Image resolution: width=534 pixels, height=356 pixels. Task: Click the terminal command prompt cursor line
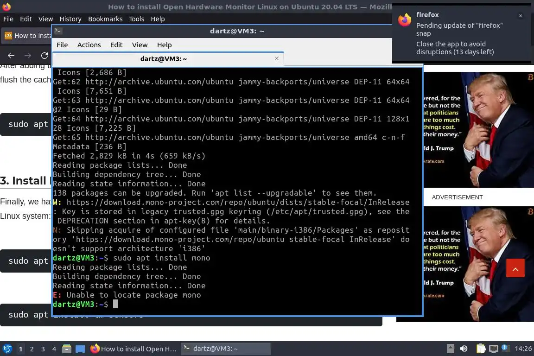click(85, 304)
